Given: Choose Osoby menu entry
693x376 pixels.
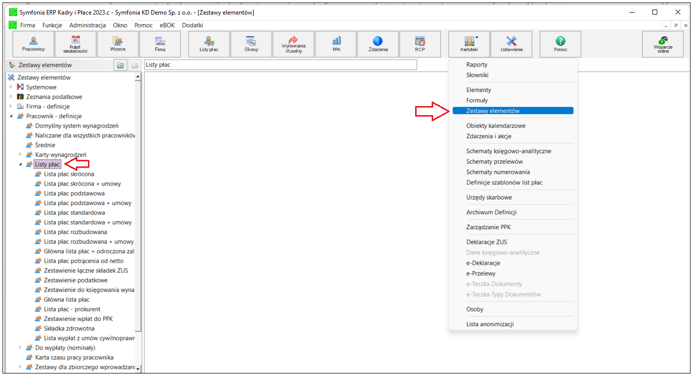Looking at the screenshot, I should (513, 309).
